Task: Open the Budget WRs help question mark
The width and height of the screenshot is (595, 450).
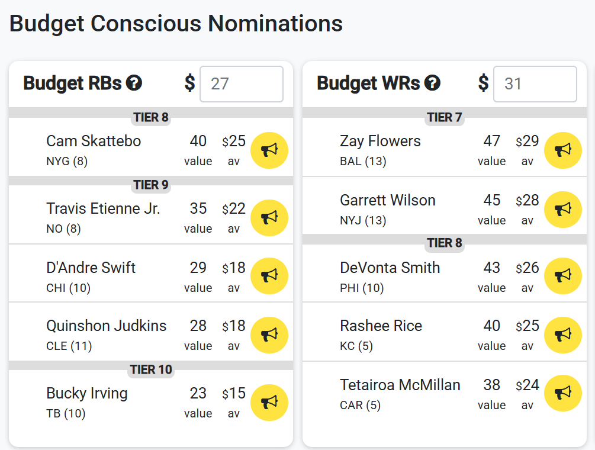Action: click(432, 83)
